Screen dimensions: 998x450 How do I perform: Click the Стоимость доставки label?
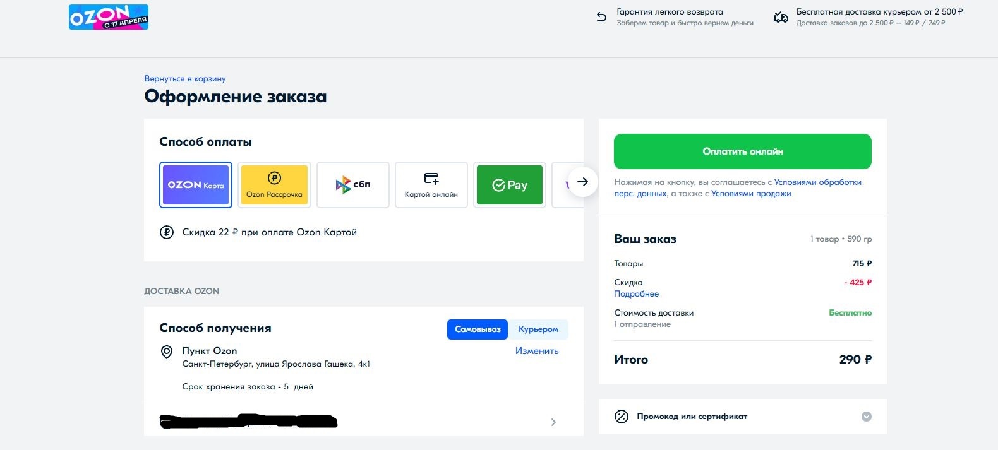[x=654, y=313]
